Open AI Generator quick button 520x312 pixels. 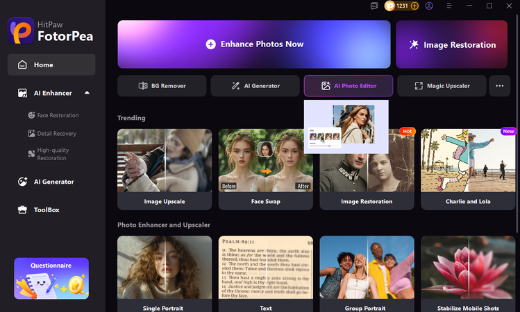(255, 86)
